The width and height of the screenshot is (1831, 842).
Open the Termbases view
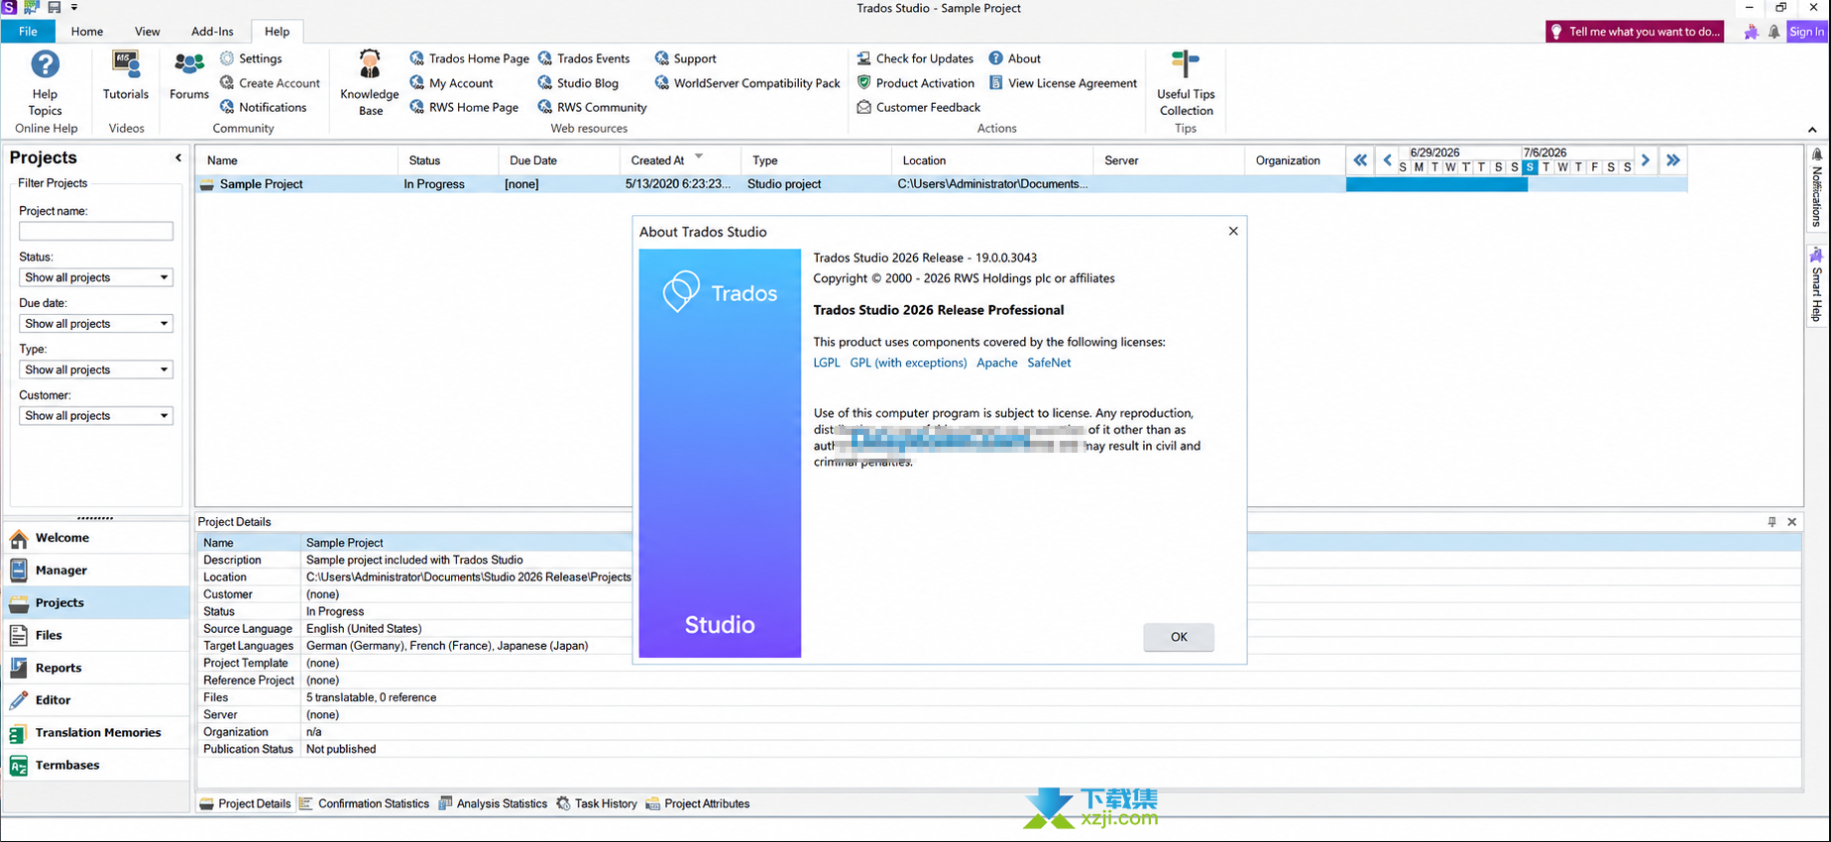(x=96, y=765)
